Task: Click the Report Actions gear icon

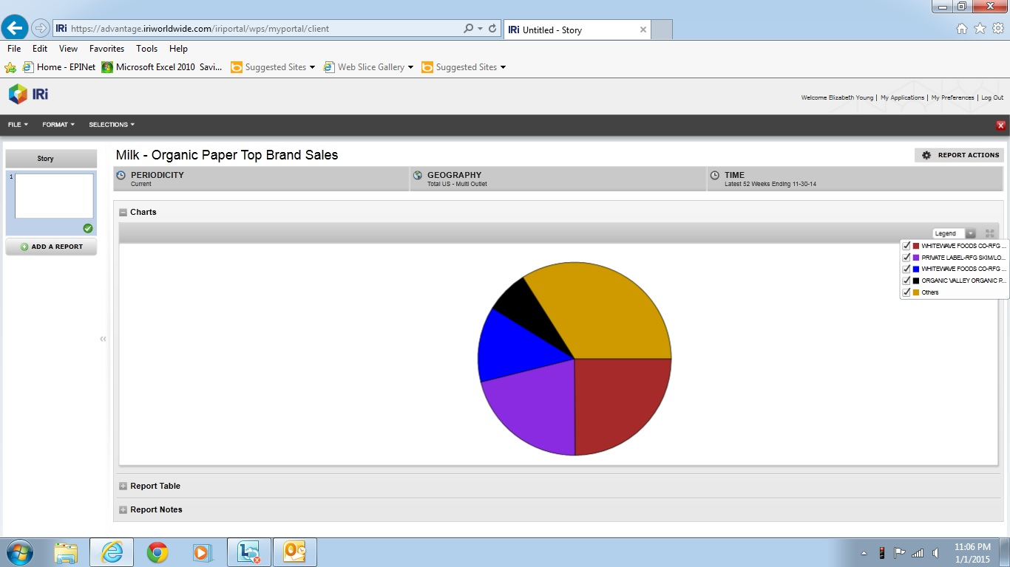Action: (x=926, y=155)
